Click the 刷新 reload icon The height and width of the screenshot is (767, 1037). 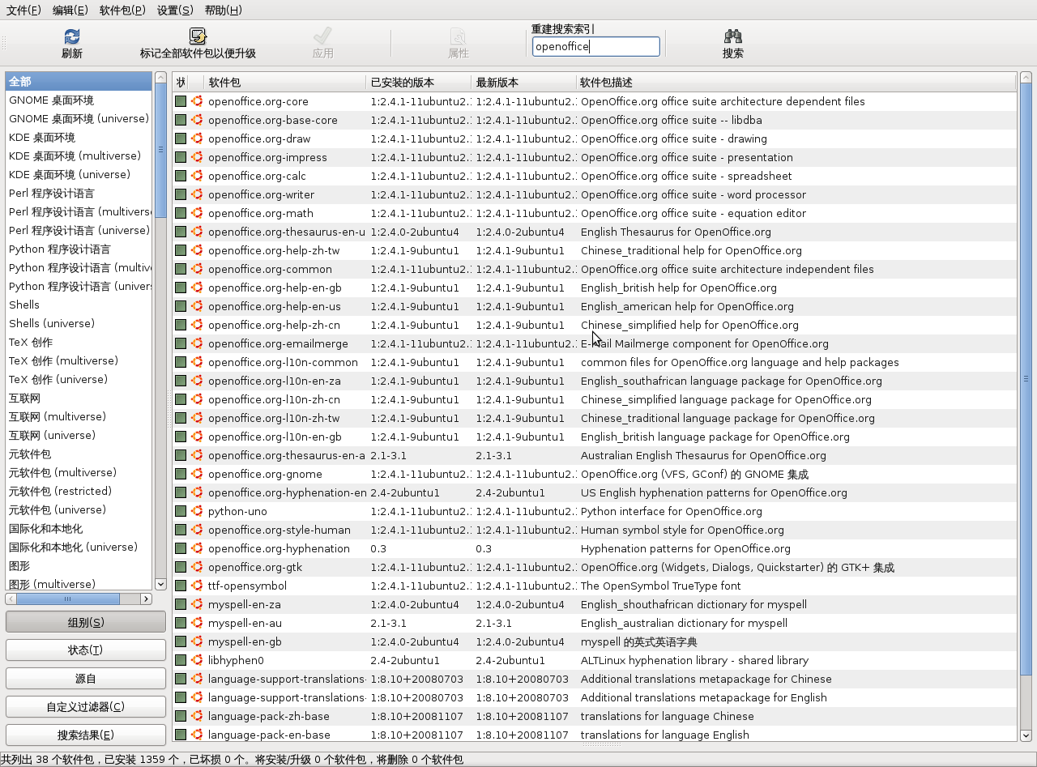tap(72, 36)
